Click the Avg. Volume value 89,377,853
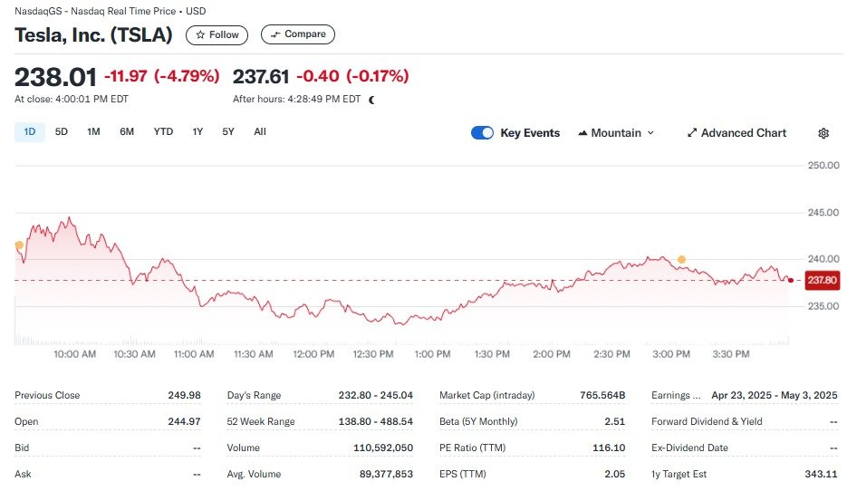This screenshot has height=491, width=847. coord(386,475)
